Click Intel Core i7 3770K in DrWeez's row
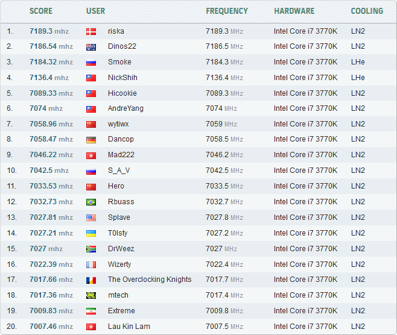397x335 pixels. [x=305, y=249]
